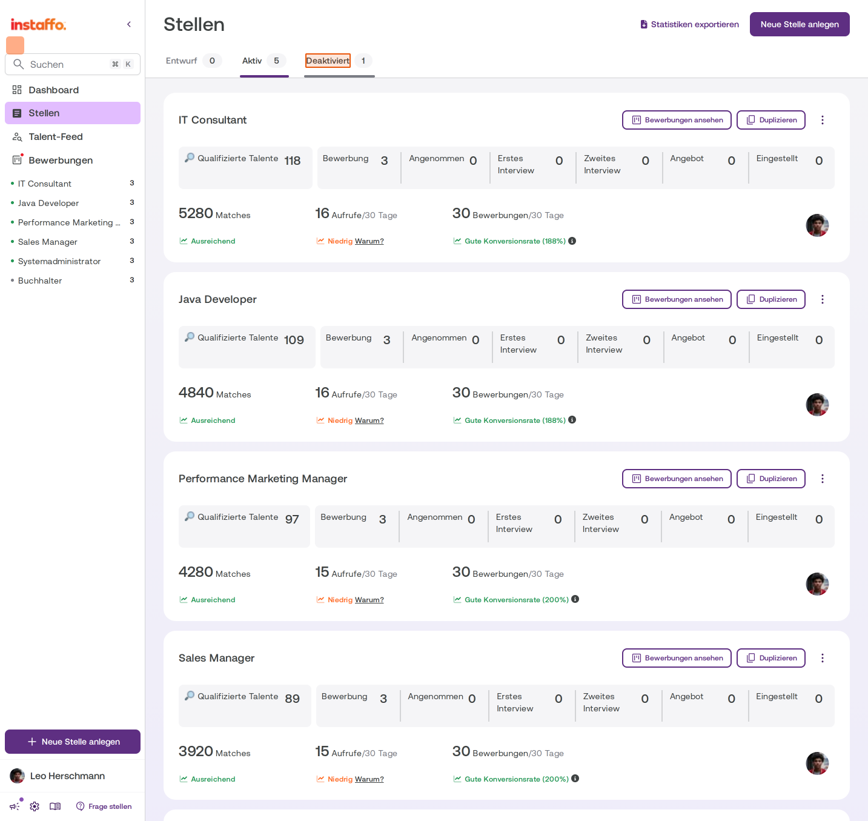This screenshot has width=868, height=821.
Task: Click the info icon next to IT Consultant conversion rate
Action: tap(572, 241)
